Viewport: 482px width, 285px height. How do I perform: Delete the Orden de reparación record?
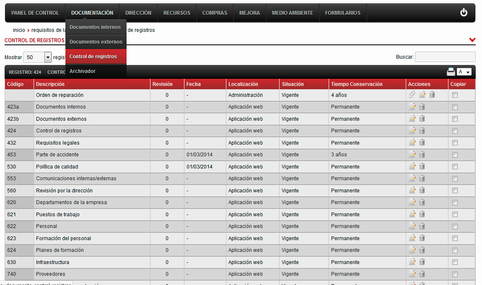(x=432, y=95)
